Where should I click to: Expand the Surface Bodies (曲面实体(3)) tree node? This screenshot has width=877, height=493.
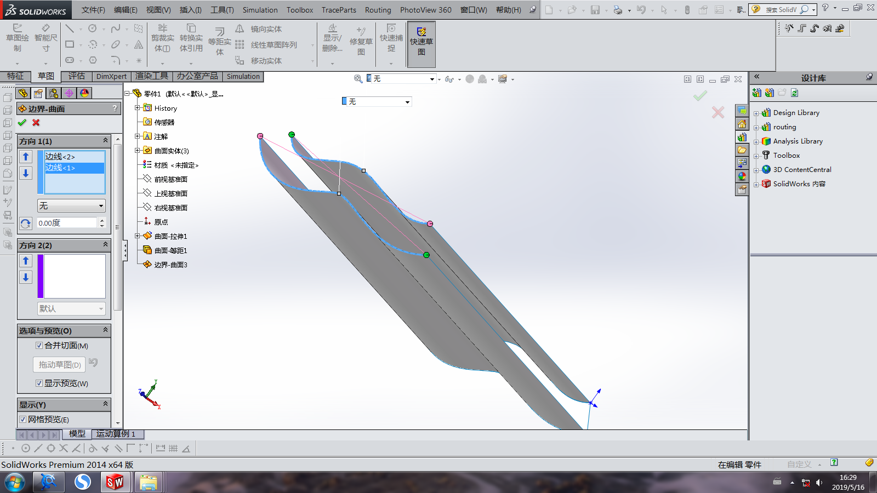pos(138,151)
